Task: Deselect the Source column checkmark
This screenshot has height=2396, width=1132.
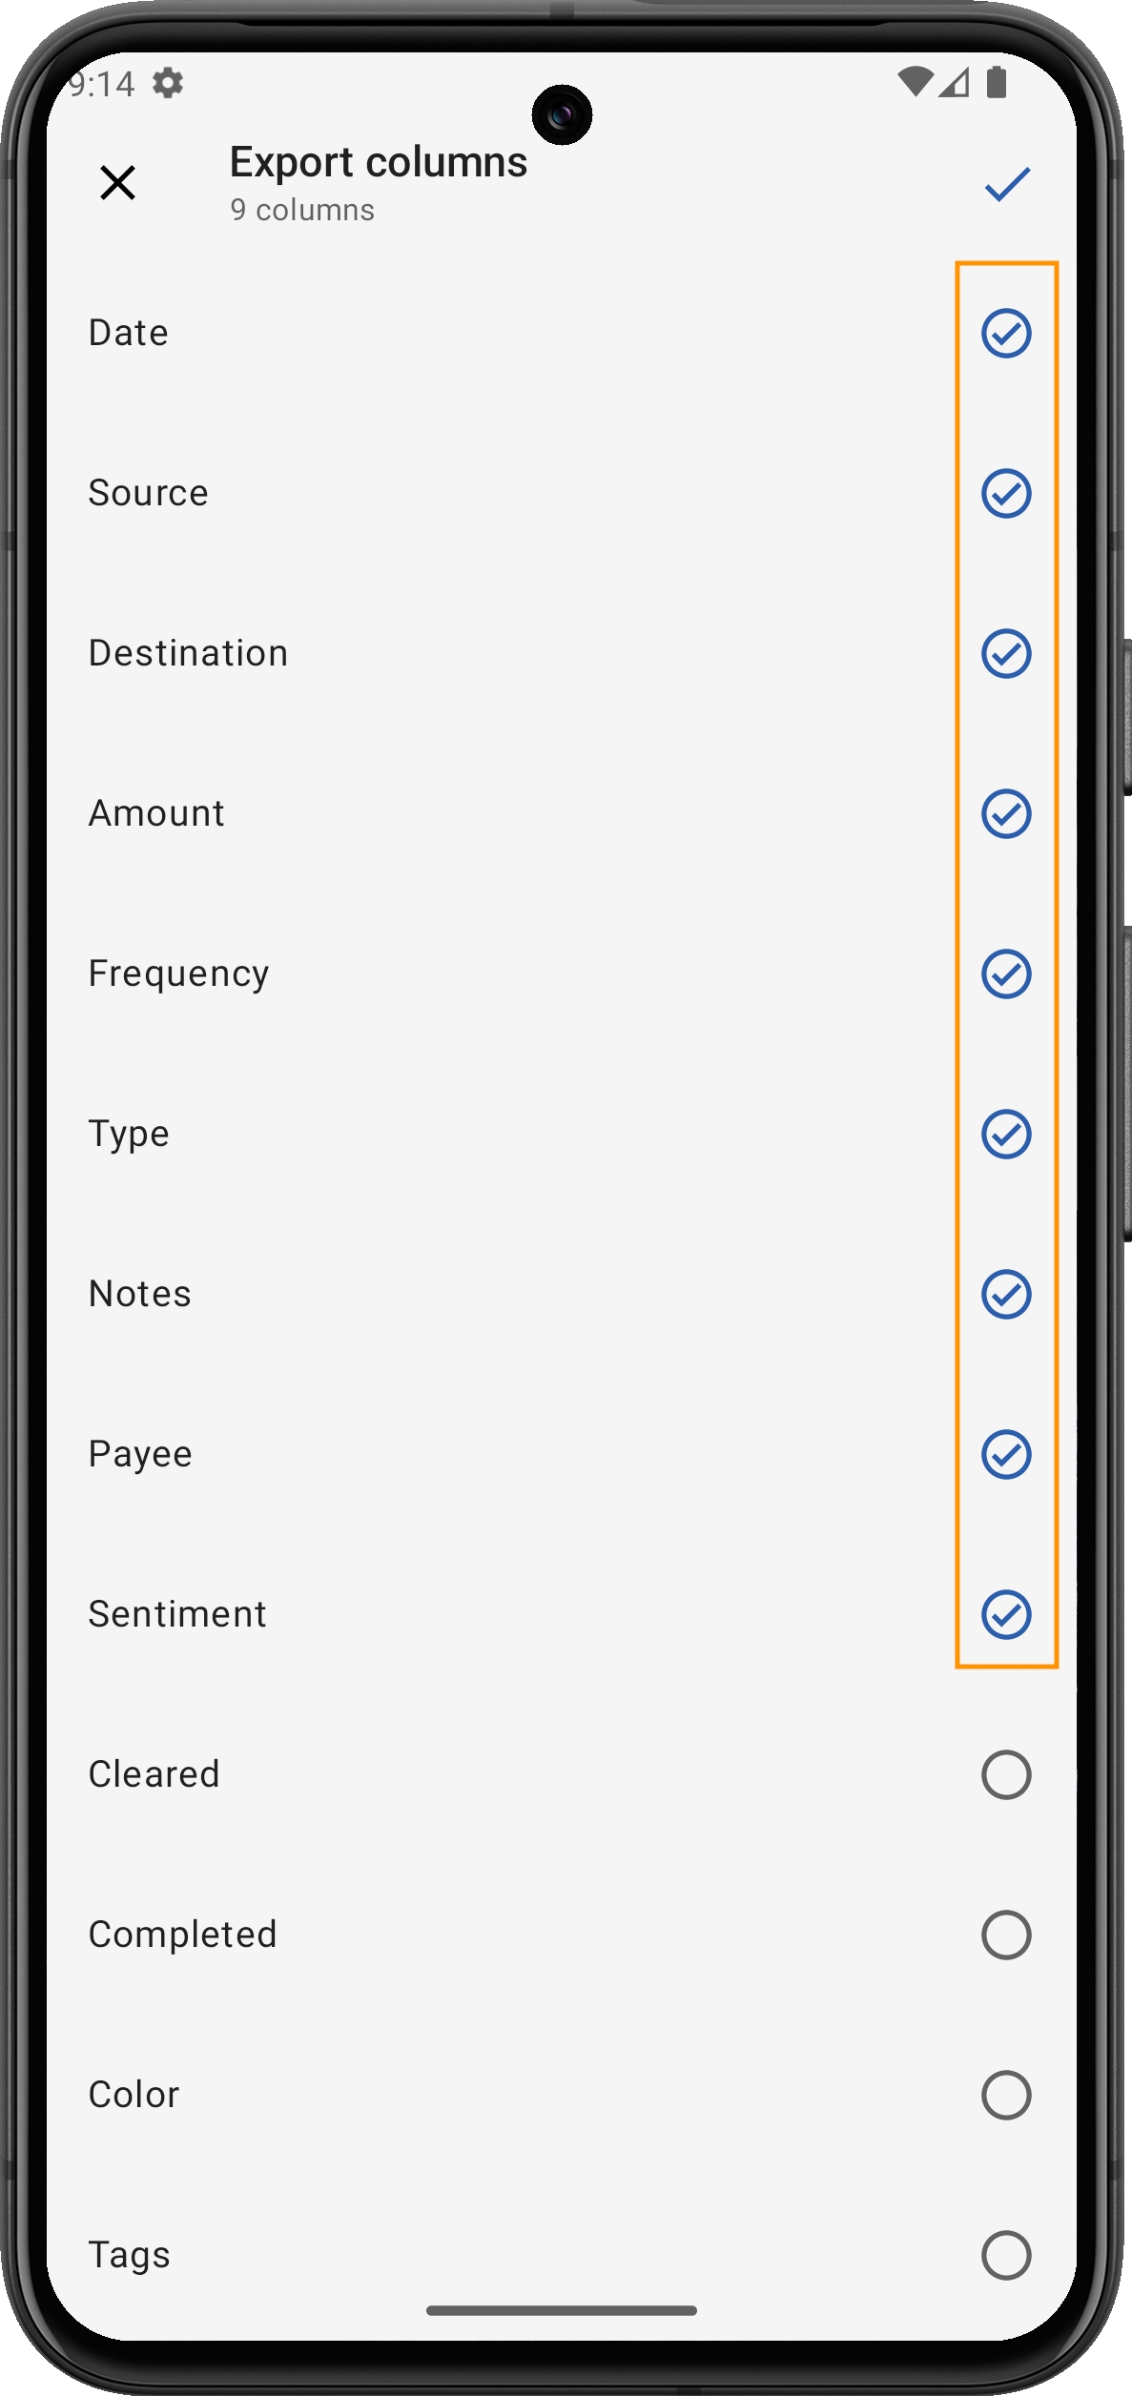Action: (x=1006, y=494)
